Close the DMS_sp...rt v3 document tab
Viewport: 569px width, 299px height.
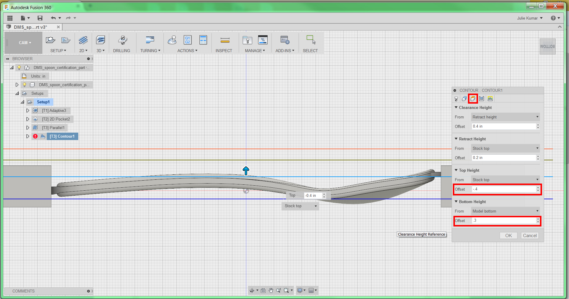[x=58, y=27]
